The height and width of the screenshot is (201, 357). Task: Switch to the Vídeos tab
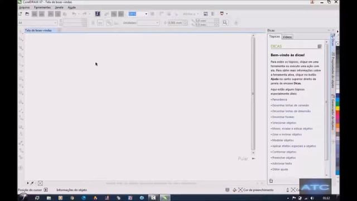pyautogui.click(x=287, y=37)
